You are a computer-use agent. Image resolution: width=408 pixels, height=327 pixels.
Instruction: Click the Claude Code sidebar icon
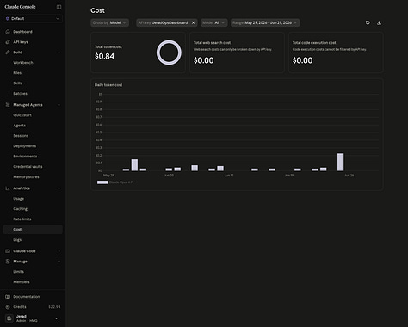pyautogui.click(x=8, y=251)
